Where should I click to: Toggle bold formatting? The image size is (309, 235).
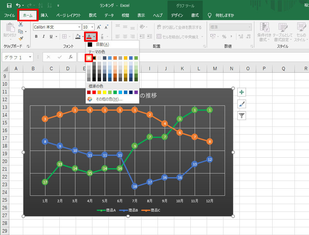coord(36,36)
